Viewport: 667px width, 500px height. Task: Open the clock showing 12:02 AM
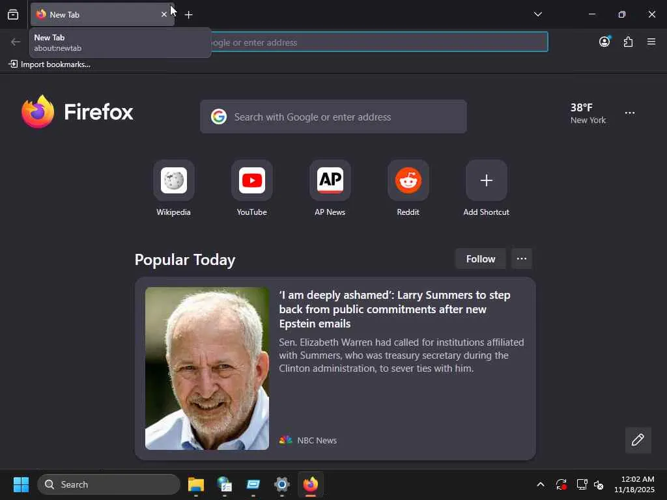coord(634,484)
